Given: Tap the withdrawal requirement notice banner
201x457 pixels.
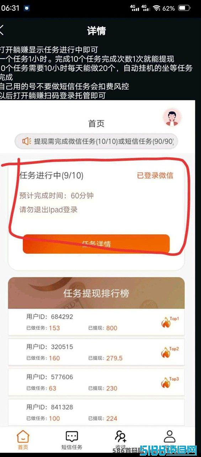Looking at the screenshot, I should (x=96, y=141).
